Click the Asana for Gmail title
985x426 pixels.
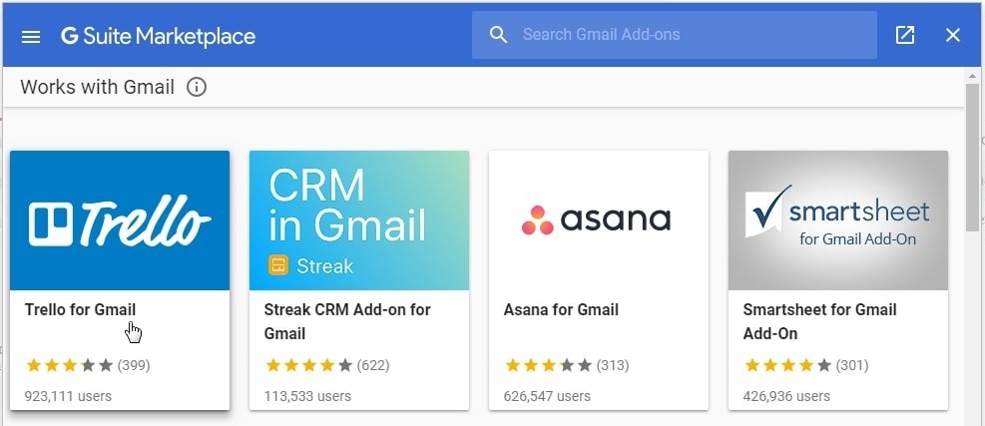tap(561, 309)
